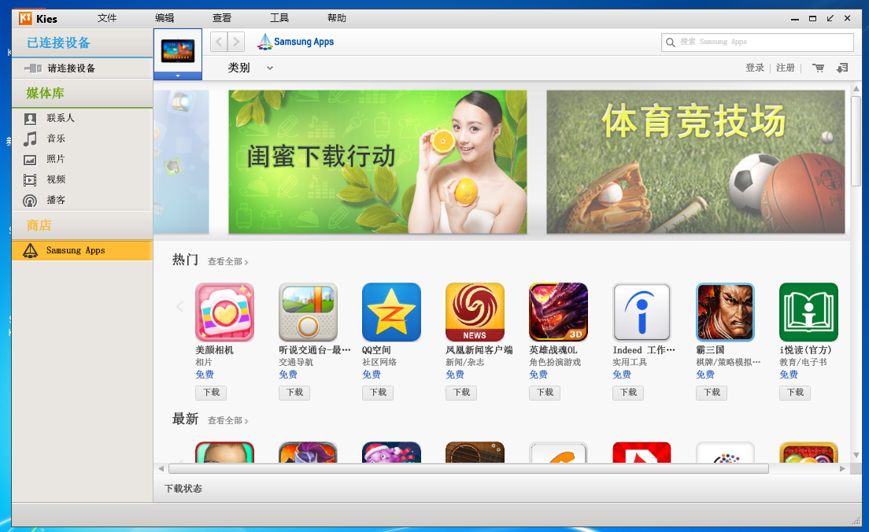Image resolution: width=869 pixels, height=532 pixels.
Task: Click the Samsung Apps logo in toolbar
Action: pyautogui.click(x=296, y=42)
